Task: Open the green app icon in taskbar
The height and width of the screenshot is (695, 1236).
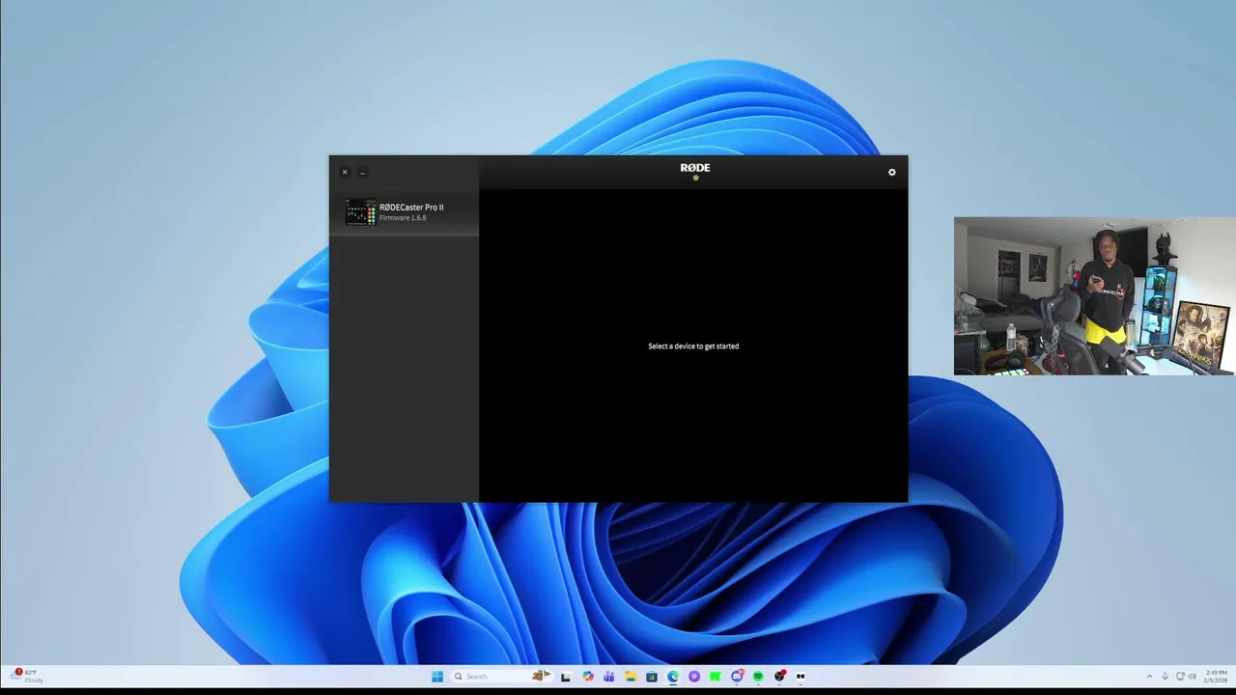Action: (x=716, y=677)
